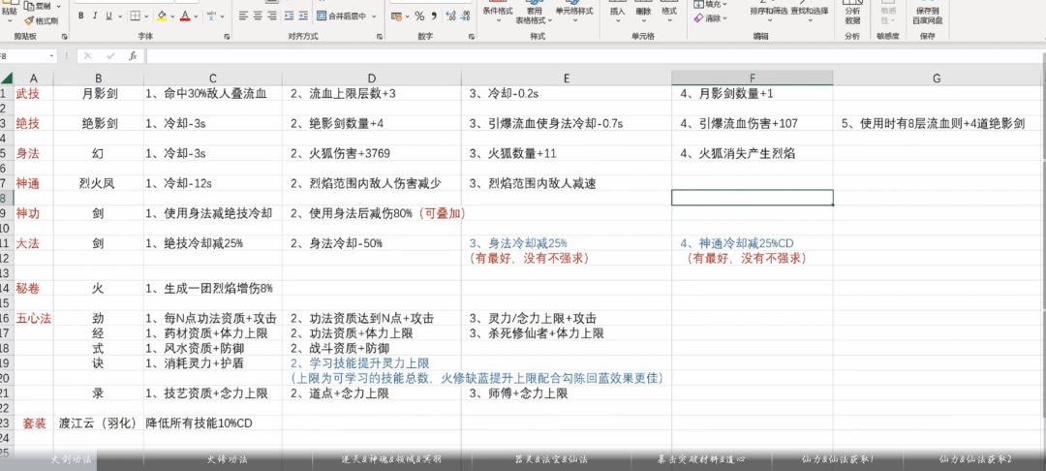Click the fx insert function icon
The image size is (1046, 471).
click(133, 56)
